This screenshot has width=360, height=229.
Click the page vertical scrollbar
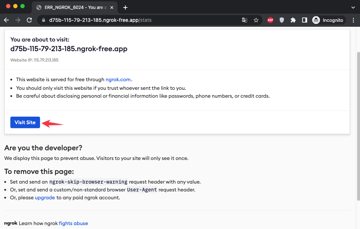click(x=358, y=126)
